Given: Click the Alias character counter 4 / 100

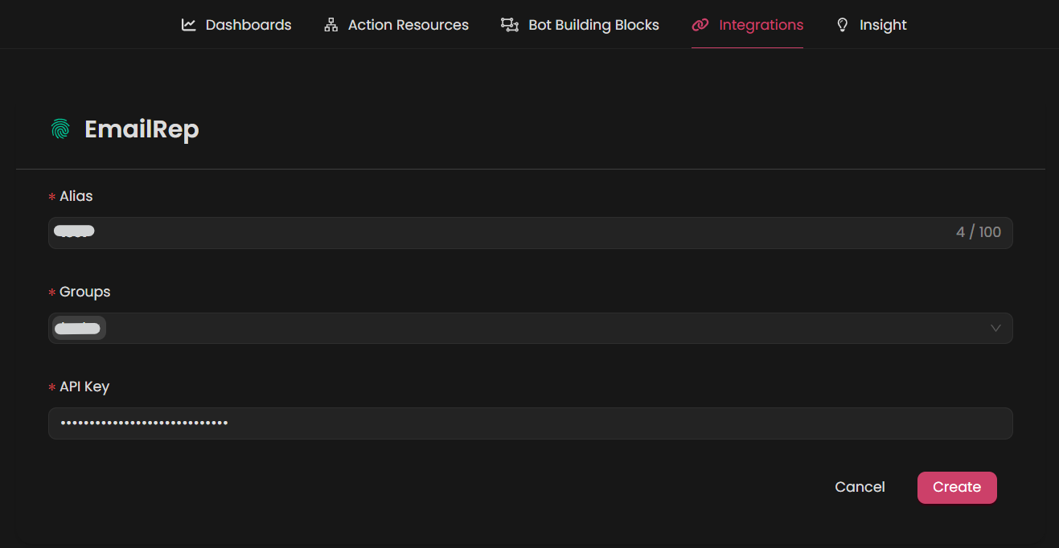Looking at the screenshot, I should click(x=978, y=232).
